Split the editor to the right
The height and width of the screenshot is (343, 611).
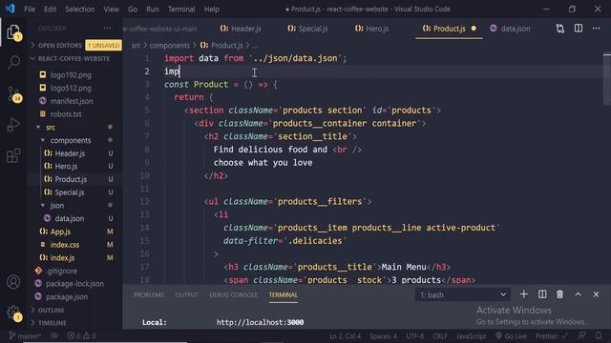point(579,29)
